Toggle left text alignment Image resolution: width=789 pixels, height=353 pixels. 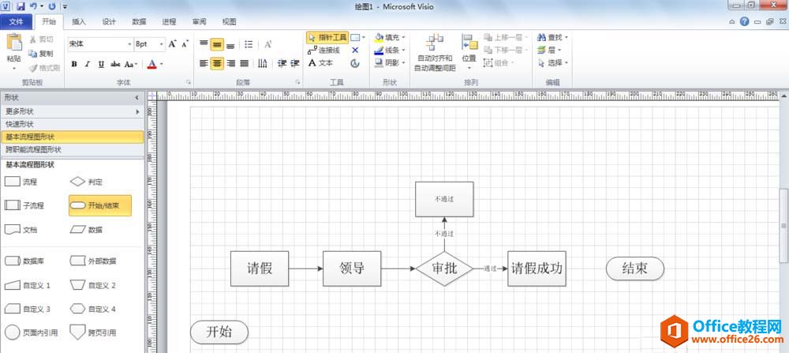click(204, 63)
